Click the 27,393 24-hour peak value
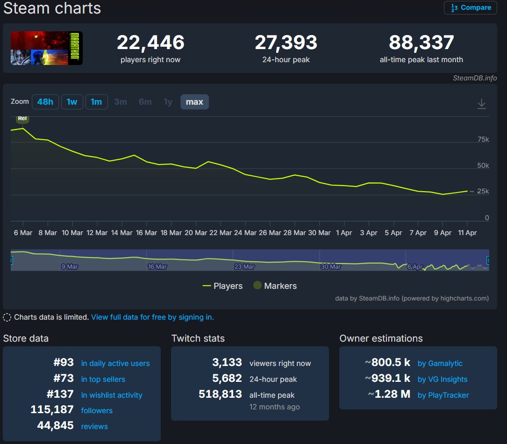Image resolution: width=507 pixels, height=444 pixels. click(x=286, y=43)
